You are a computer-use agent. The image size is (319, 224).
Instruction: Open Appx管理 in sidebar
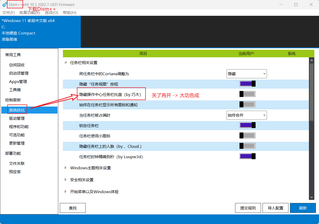click(18, 81)
